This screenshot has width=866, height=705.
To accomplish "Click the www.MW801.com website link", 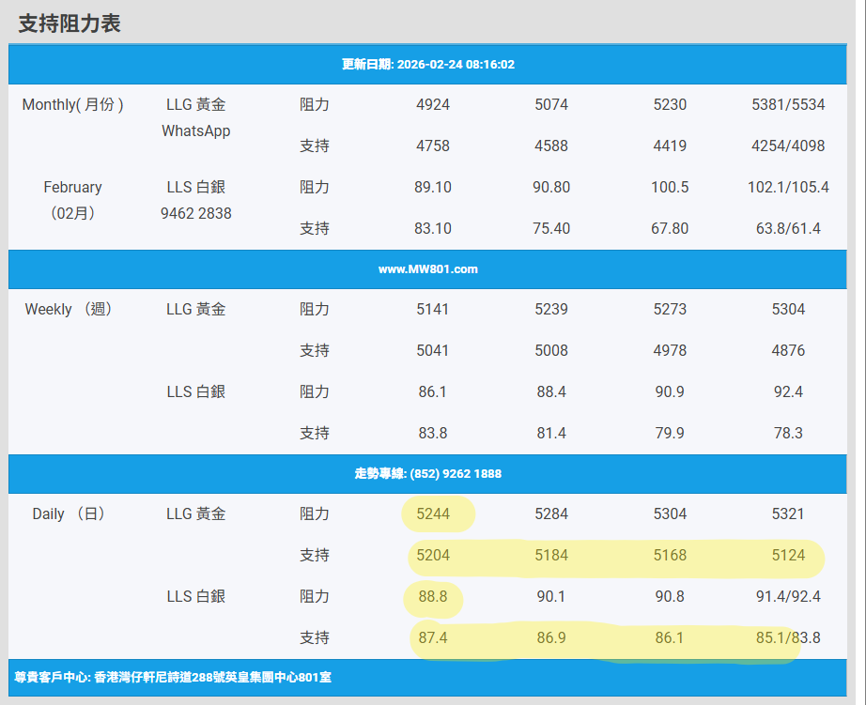I will pyautogui.click(x=427, y=269).
